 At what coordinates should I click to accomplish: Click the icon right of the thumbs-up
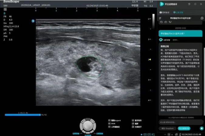click(x=170, y=22)
